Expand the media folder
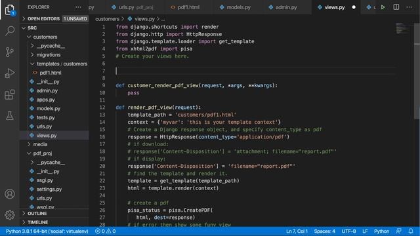 40,144
